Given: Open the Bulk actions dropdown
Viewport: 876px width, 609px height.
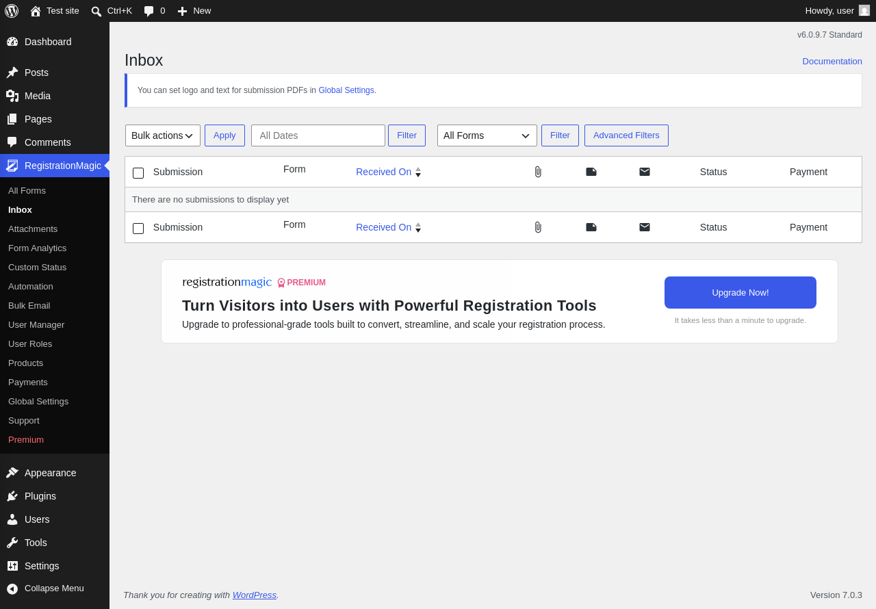Looking at the screenshot, I should click(163, 135).
